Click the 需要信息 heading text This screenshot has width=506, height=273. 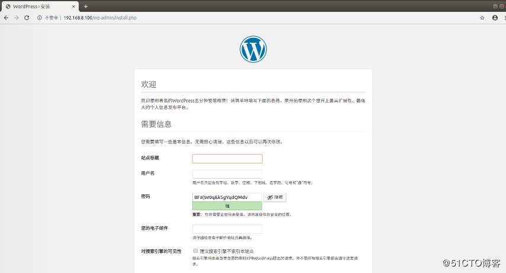156,124
